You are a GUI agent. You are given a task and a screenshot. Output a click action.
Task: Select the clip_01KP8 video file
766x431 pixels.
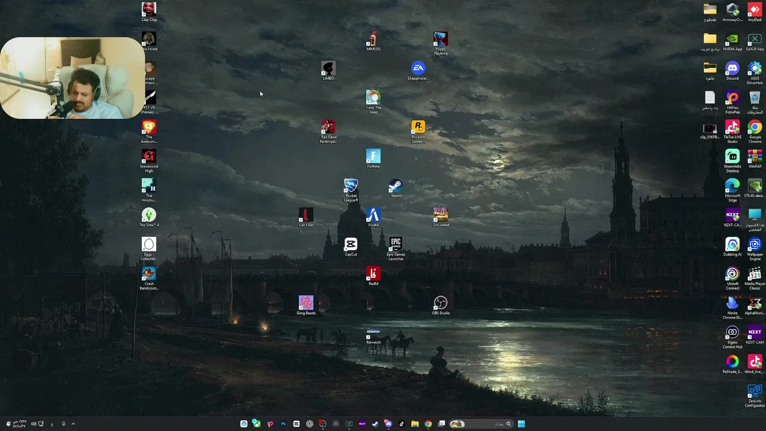(710, 131)
